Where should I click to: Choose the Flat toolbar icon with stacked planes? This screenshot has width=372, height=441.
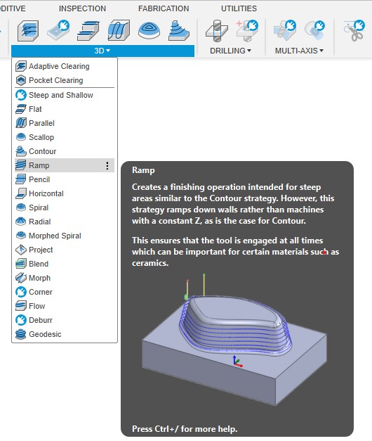(88, 31)
